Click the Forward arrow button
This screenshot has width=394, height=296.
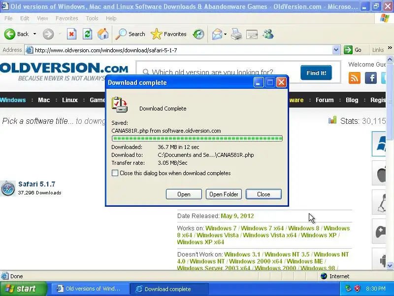pos(48,34)
